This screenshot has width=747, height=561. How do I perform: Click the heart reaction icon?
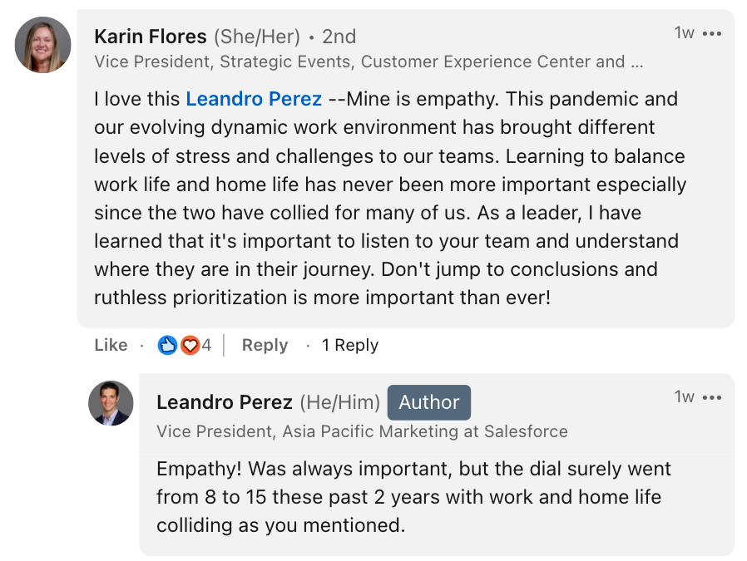coord(188,344)
